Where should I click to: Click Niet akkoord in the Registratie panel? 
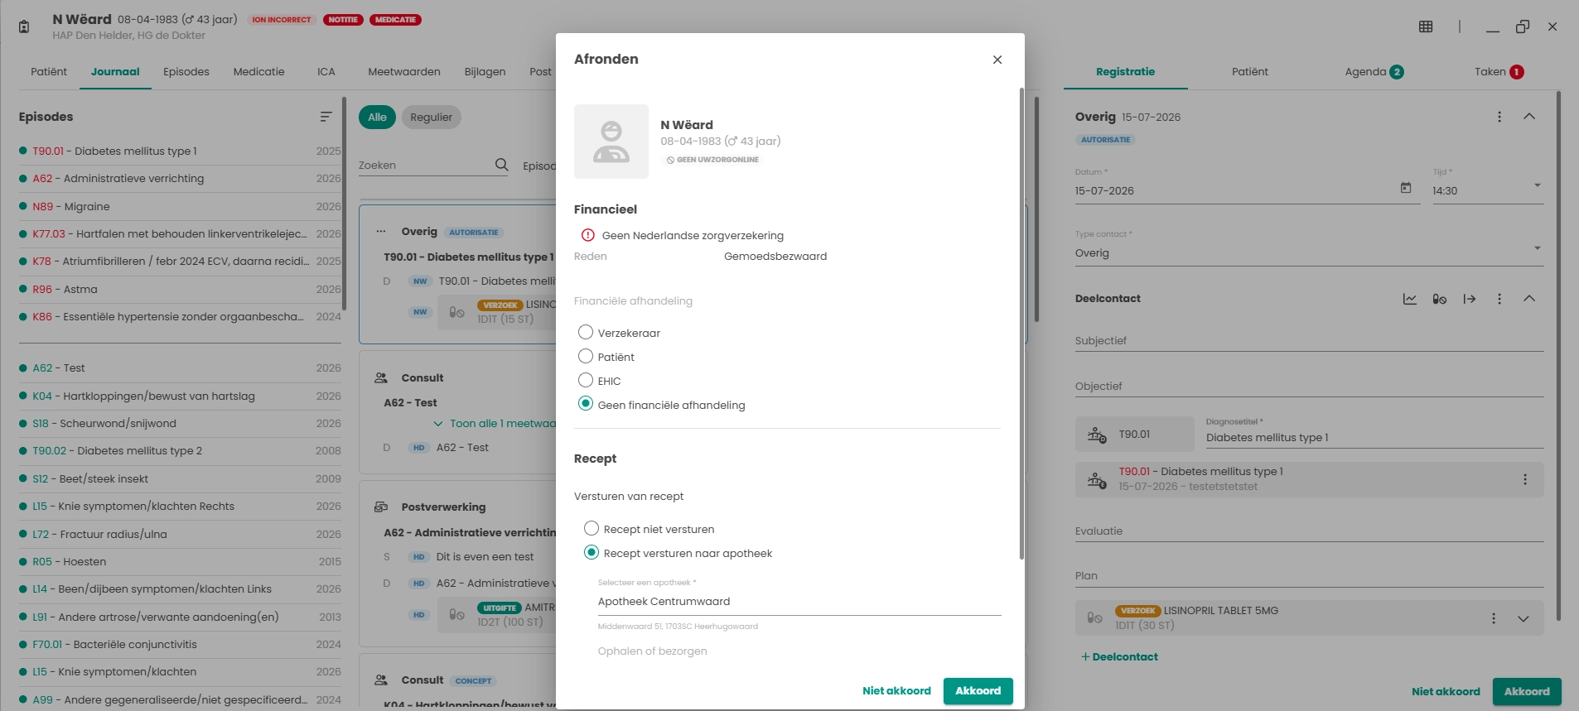click(x=1446, y=692)
